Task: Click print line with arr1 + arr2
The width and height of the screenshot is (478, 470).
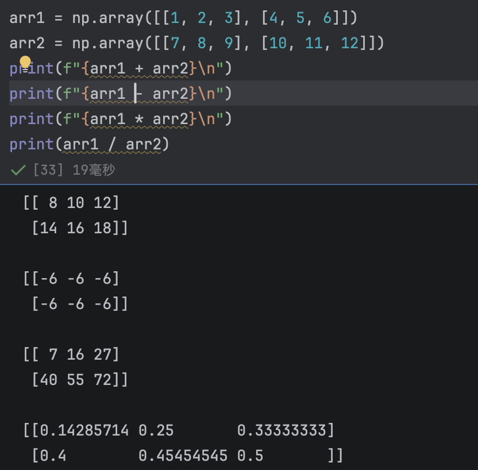Action: 121,68
